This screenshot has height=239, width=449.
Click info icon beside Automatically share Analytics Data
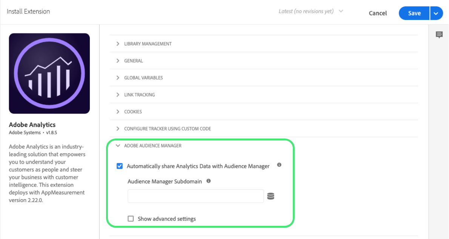(279, 165)
